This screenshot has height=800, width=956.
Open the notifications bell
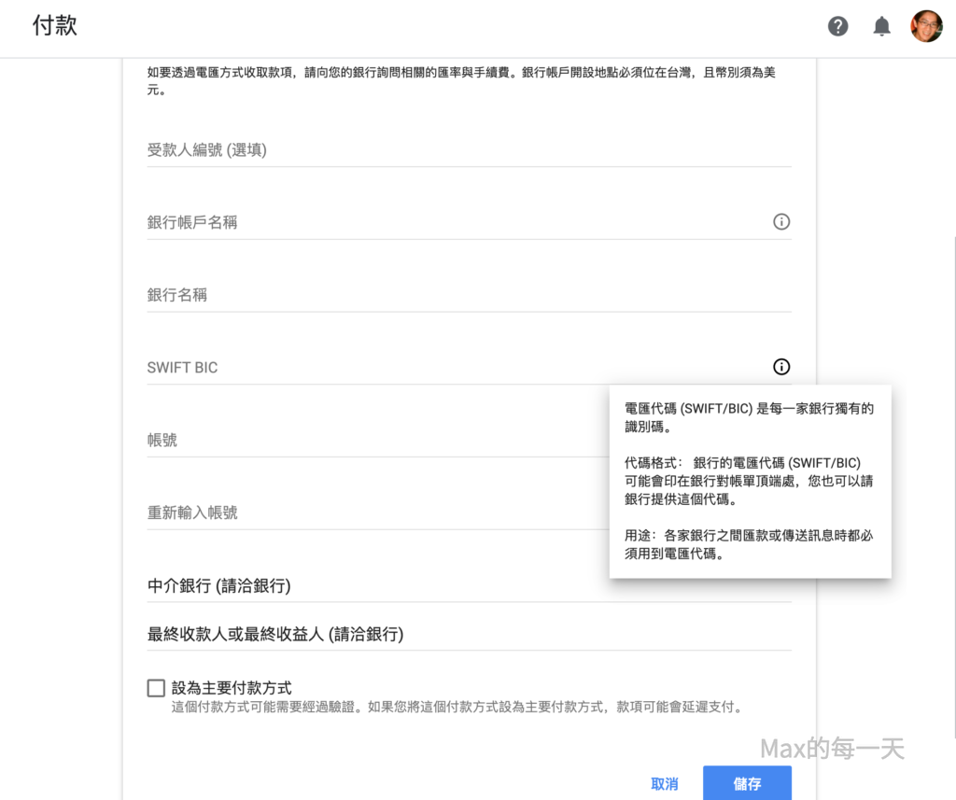[881, 26]
